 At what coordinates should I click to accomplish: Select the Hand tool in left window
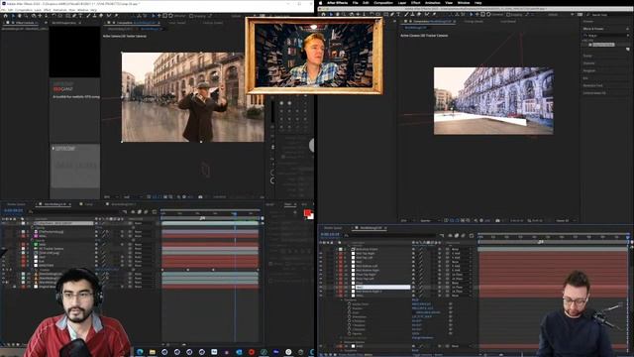point(20,16)
